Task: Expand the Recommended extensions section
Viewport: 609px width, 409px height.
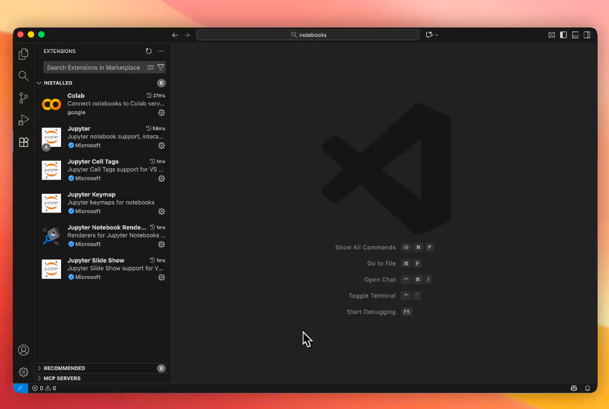Action: pos(64,368)
